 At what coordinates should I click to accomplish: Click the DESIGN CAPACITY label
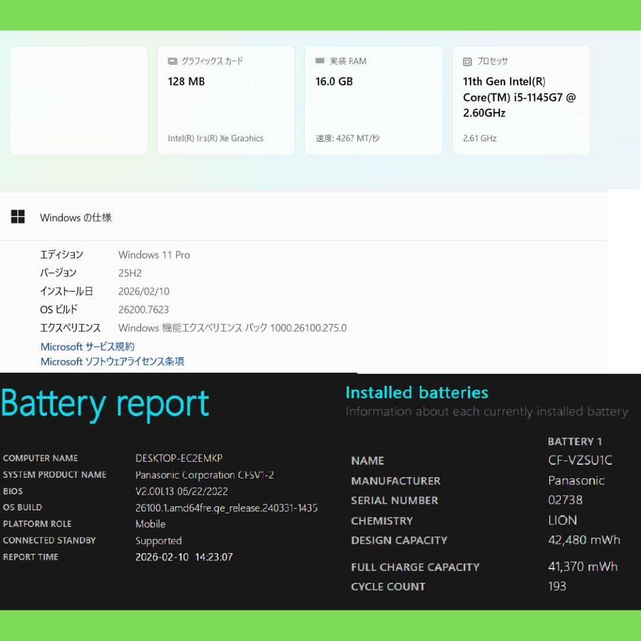399,541
